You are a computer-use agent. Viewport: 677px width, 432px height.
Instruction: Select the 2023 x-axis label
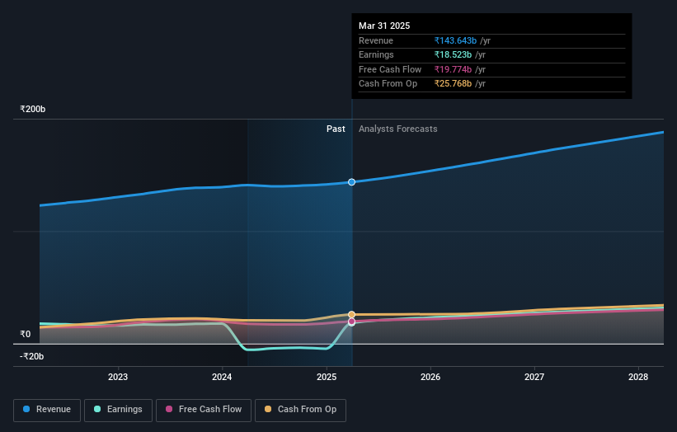[x=118, y=378]
